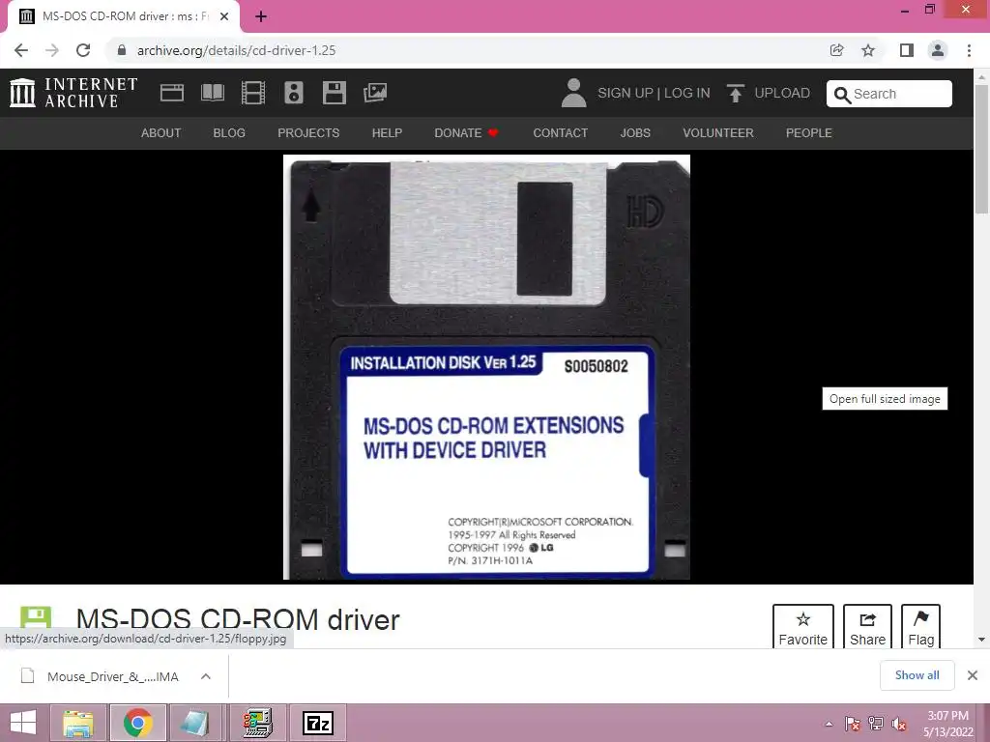Viewport: 990px width, 742px height.
Task: Click the Flag button
Action: 920,626
